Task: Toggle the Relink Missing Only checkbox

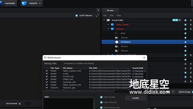Action: coord(101,108)
